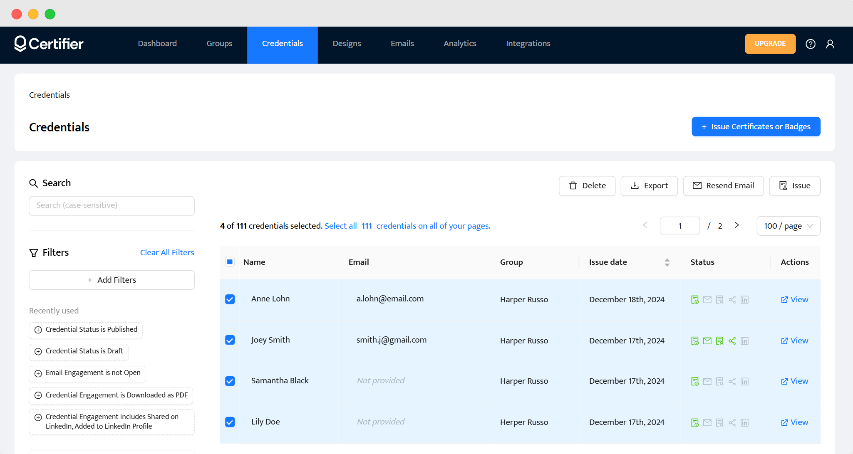Click the LinkedIn status icon in Anne Lohn's row

pyautogui.click(x=744, y=300)
